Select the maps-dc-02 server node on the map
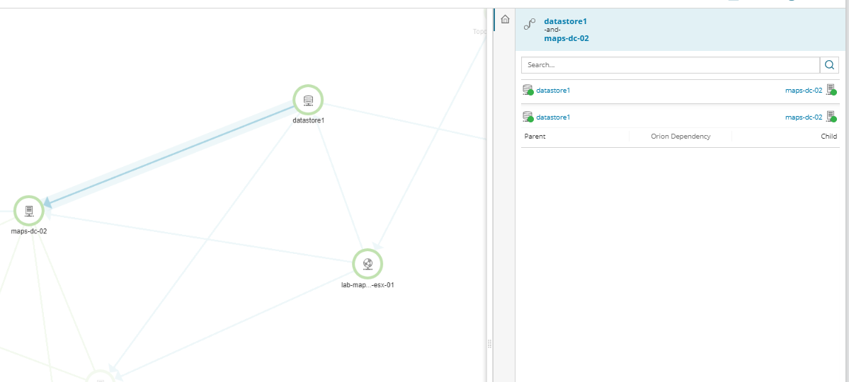Viewport: 849px width, 382px height. point(29,211)
